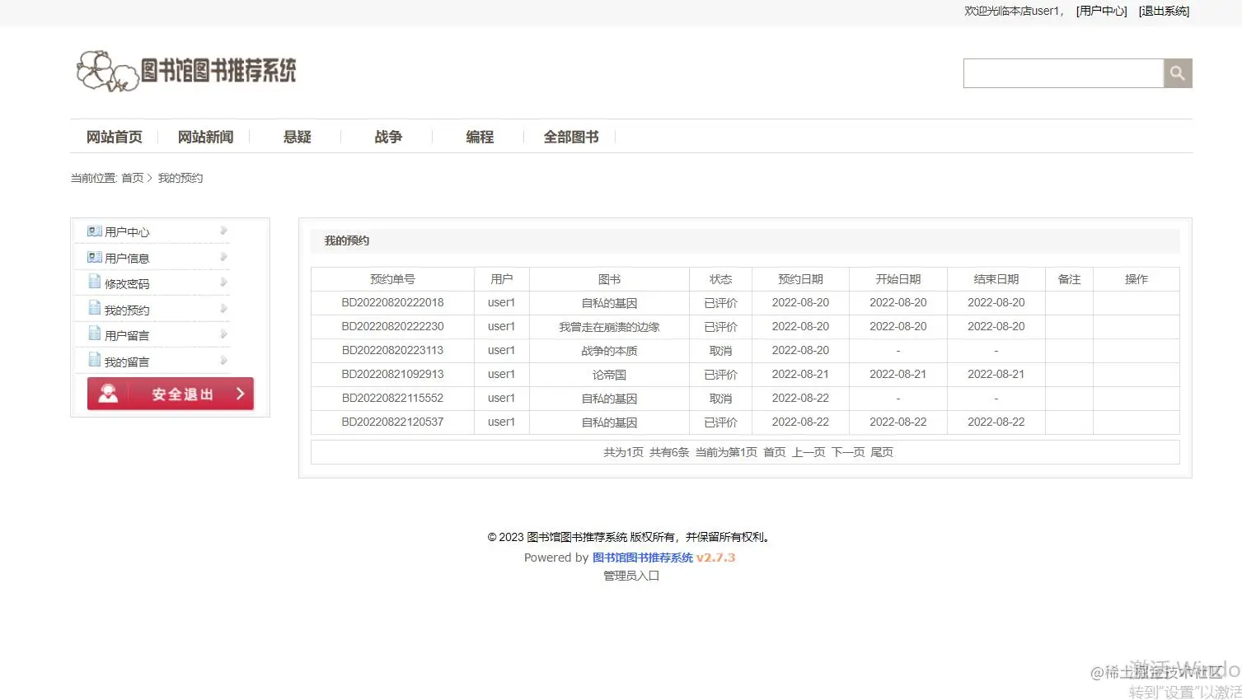This screenshot has height=700, width=1242.
Task: Click arrow beside 用户中心 sidebar item
Action: (x=223, y=231)
